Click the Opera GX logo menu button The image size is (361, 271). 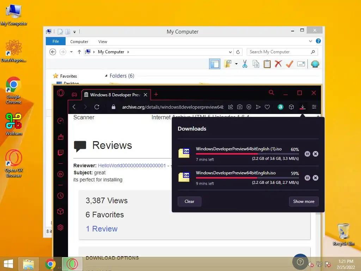click(61, 93)
